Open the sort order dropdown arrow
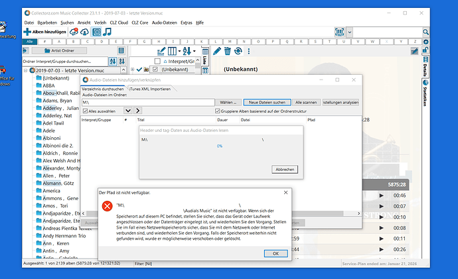 tap(194, 51)
